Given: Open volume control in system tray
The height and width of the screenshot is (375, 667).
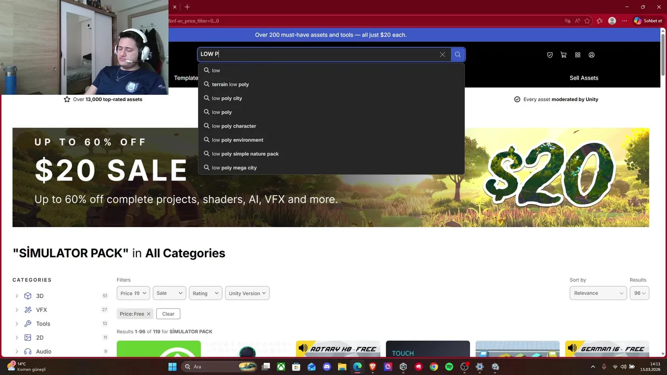Looking at the screenshot, I should coord(623,367).
